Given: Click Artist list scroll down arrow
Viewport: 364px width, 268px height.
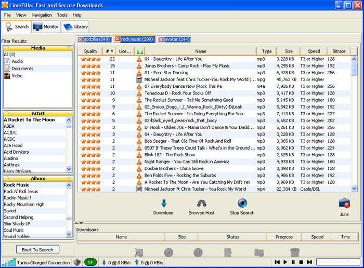Looking at the screenshot, I should (69, 169).
